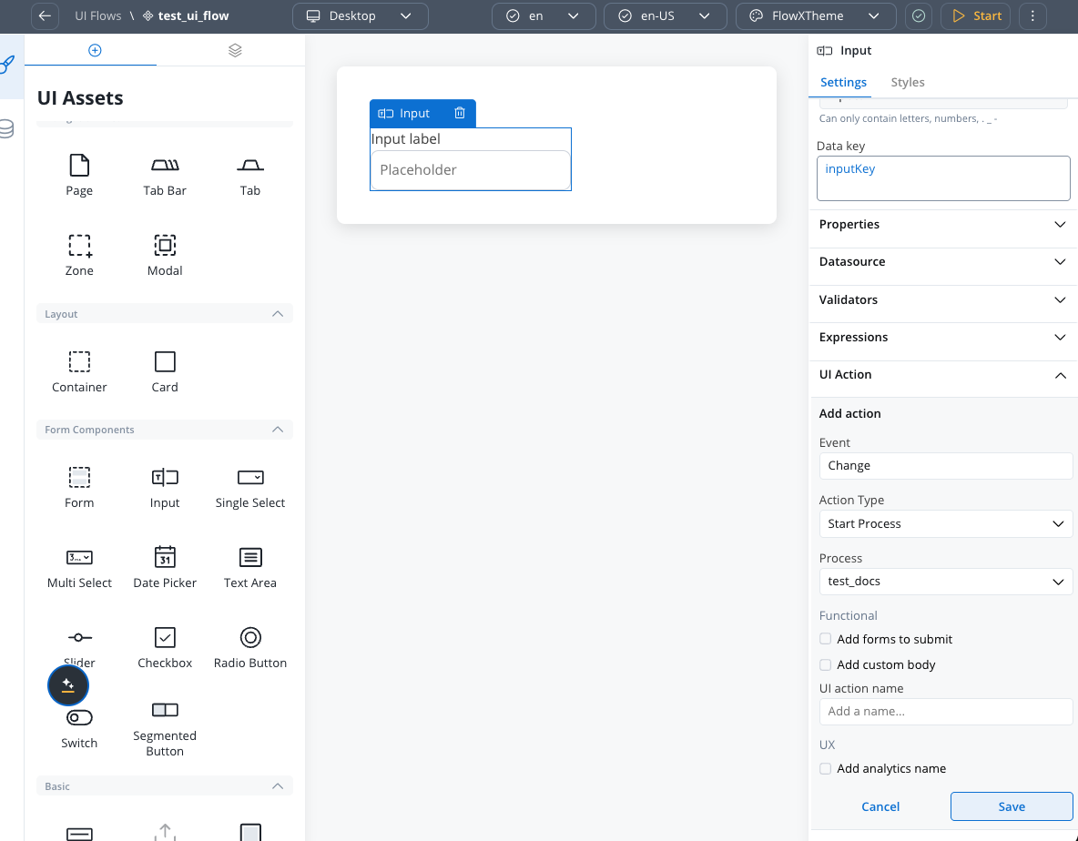The image size is (1078, 841).
Task: Click the Cancel link
Action: [x=880, y=806]
